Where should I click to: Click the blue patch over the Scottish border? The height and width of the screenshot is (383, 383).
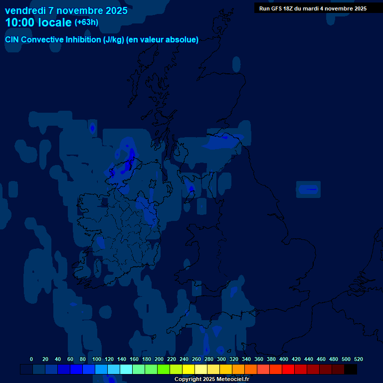click(x=223, y=142)
